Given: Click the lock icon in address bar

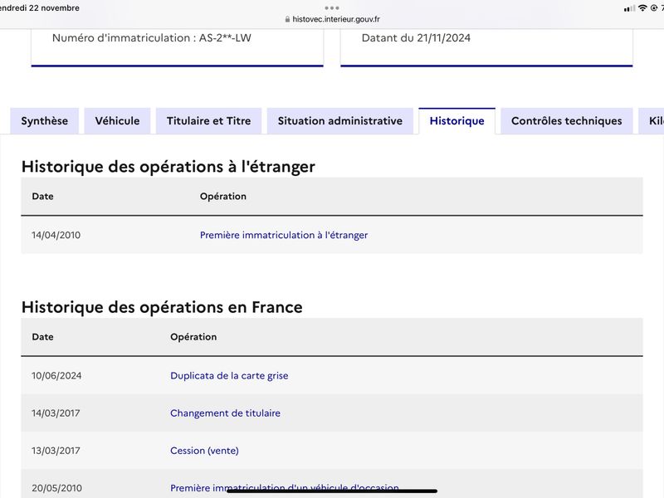Looking at the screenshot, I should pos(287,19).
